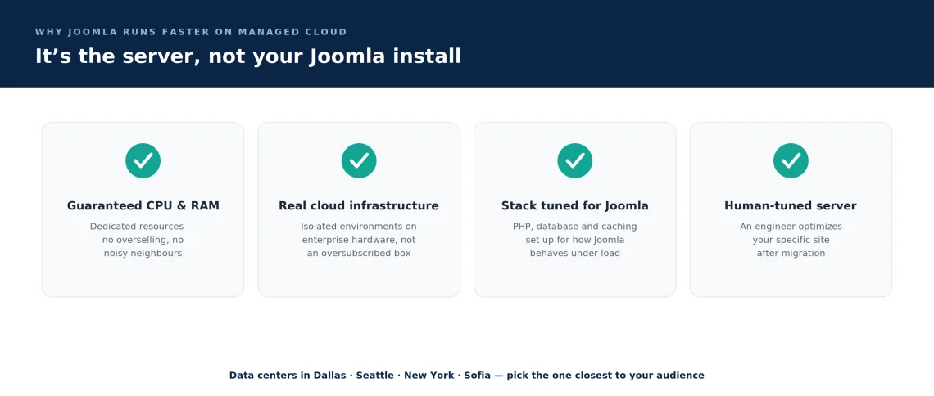Viewport: 934px width, 396px height.
Task: Select the 'Stack tuned for Joomla' heading
Action: (x=575, y=205)
